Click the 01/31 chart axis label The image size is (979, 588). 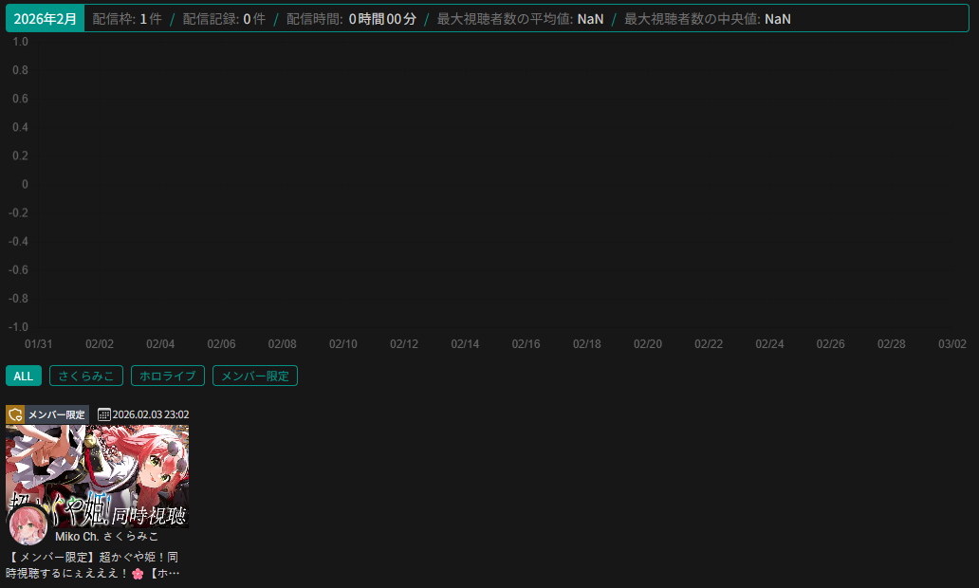tap(39, 344)
